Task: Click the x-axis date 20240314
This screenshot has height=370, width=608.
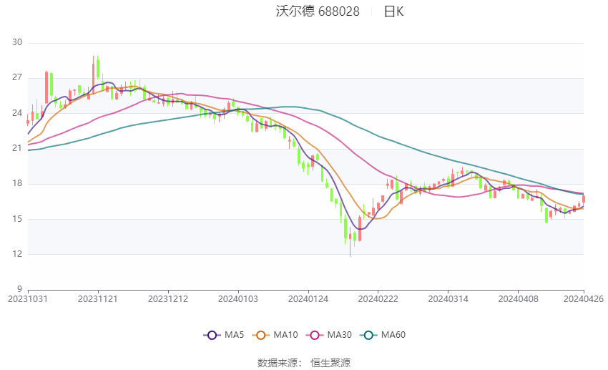Action: [448, 299]
